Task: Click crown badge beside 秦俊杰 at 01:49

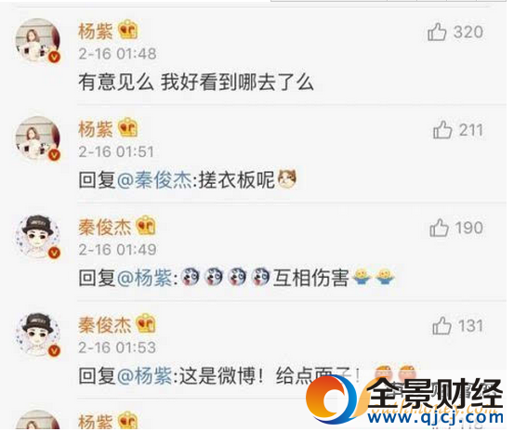Action: 146,226
